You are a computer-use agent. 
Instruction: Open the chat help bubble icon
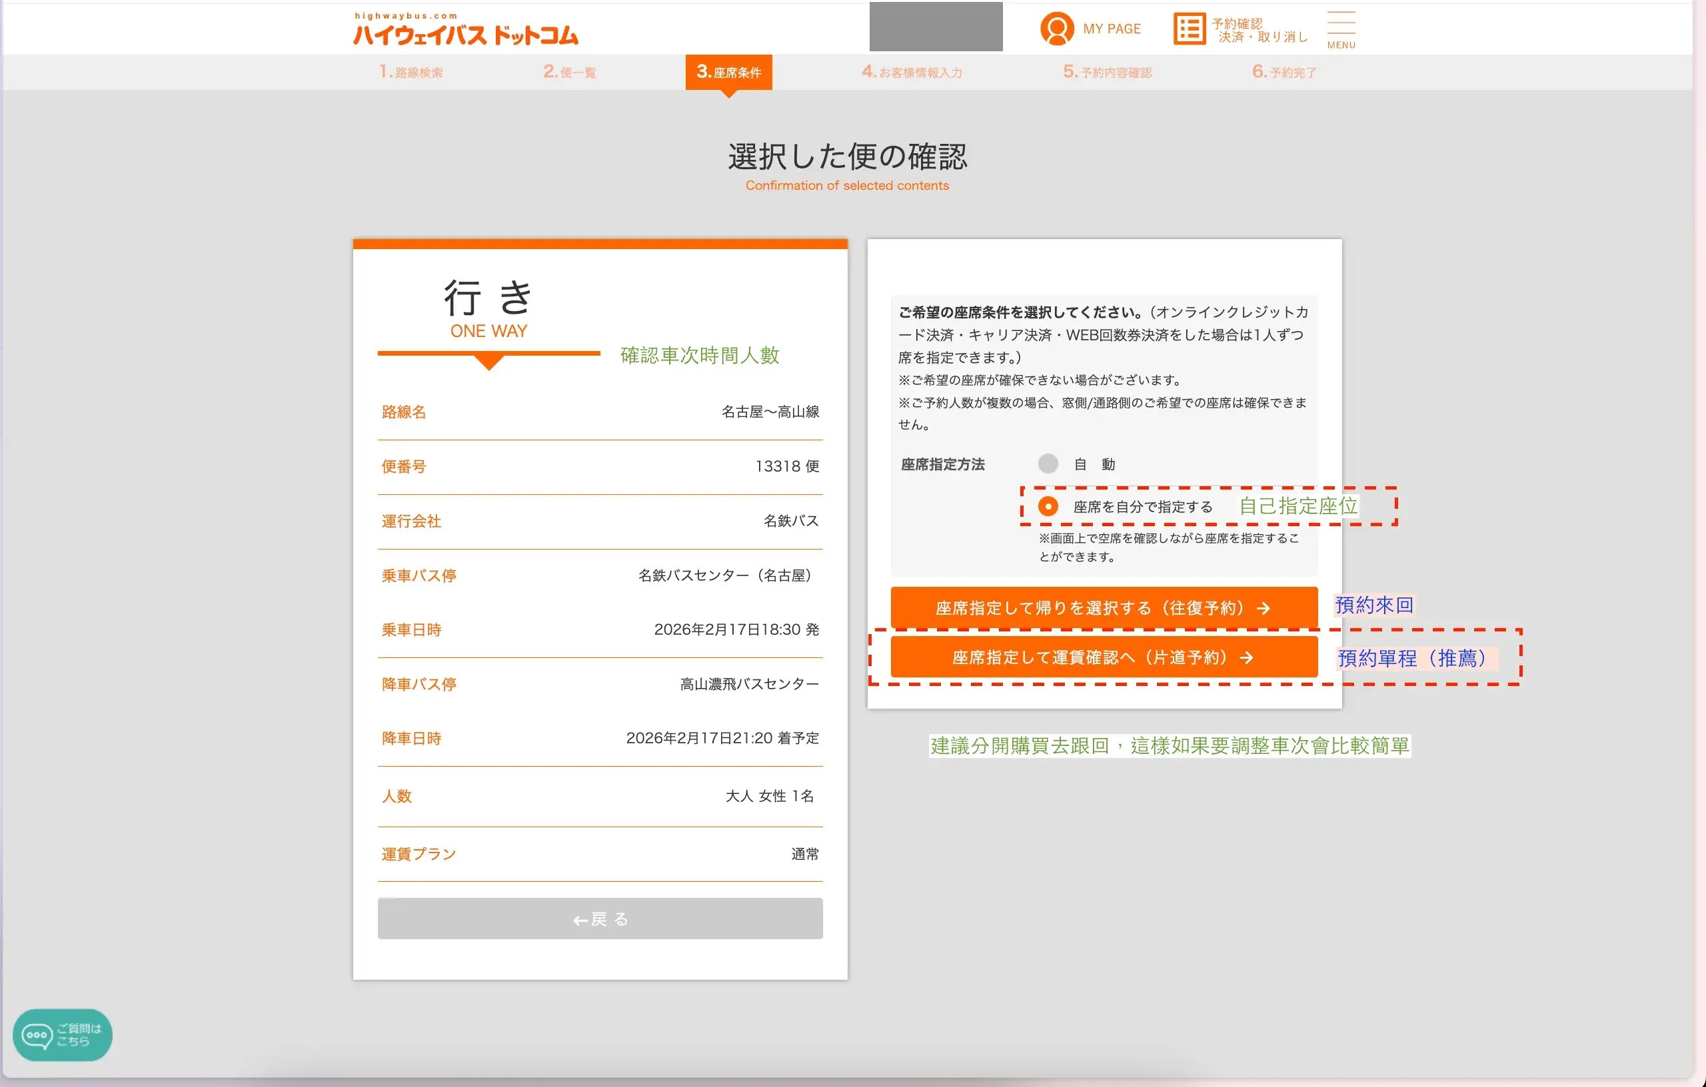[x=37, y=1035]
